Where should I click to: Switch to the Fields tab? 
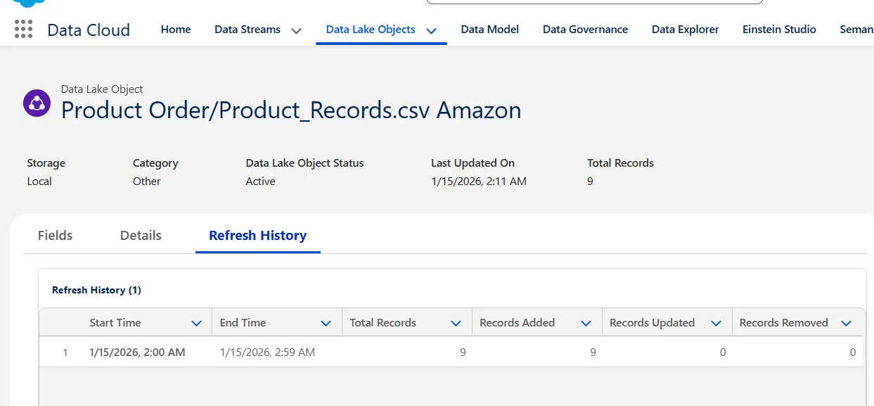tap(55, 236)
